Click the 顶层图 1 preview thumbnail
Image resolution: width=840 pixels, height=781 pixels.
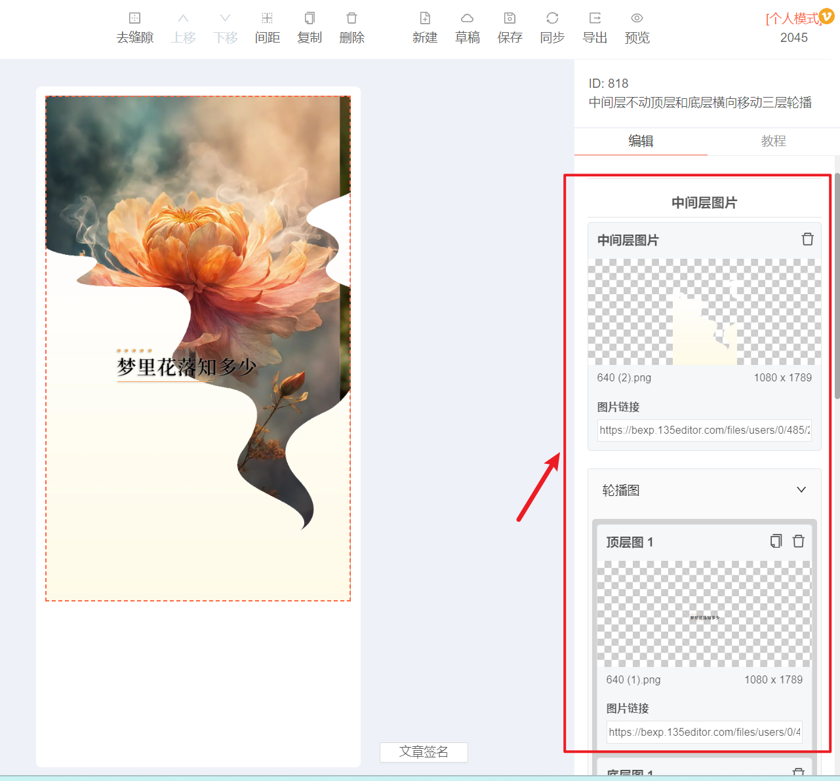point(704,614)
